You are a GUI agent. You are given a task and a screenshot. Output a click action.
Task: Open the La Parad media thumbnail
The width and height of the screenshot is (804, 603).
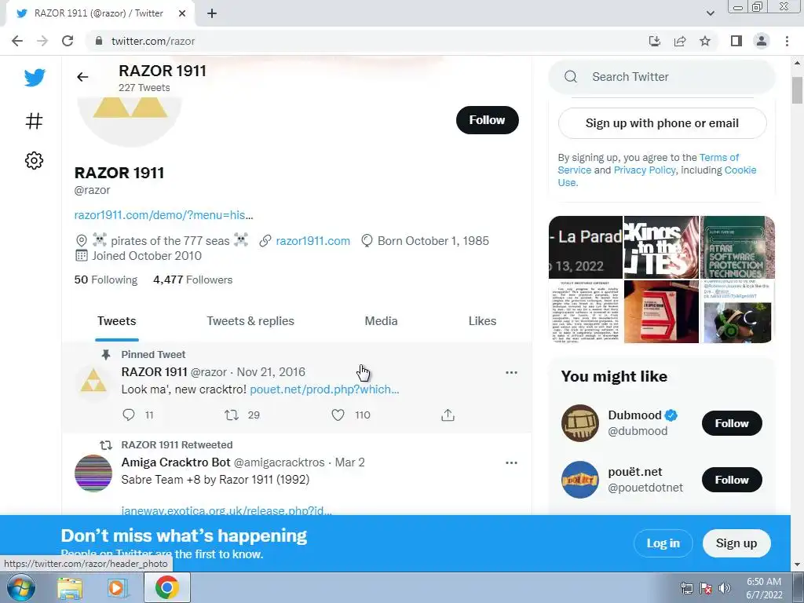tap(585, 247)
